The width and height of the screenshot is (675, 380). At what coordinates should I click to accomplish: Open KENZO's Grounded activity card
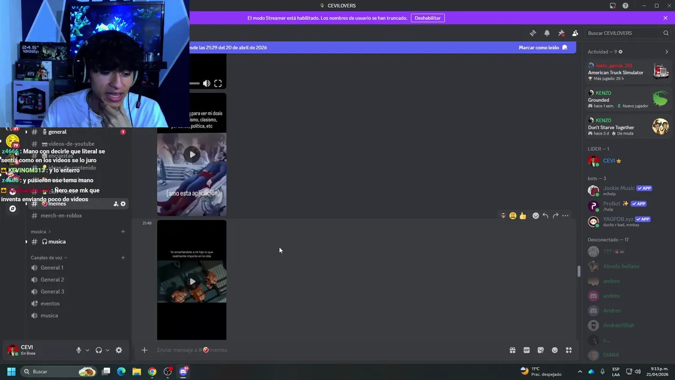click(x=629, y=99)
